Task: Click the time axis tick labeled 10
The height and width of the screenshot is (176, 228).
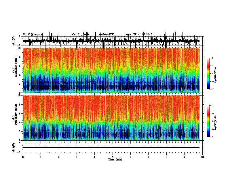Action: (202, 157)
